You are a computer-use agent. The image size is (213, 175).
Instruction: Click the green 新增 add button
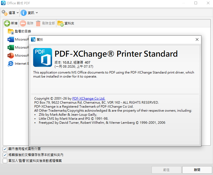click(x=11, y=23)
